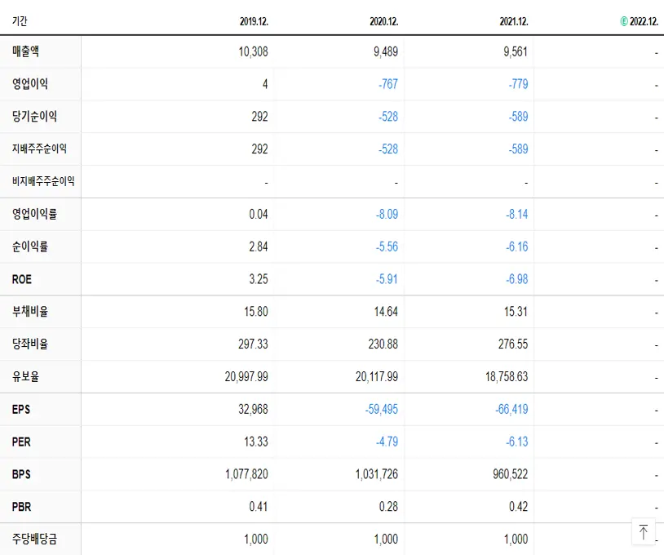Click the 유보율 row label
This screenshot has width=664, height=555.
pyautogui.click(x=26, y=376)
